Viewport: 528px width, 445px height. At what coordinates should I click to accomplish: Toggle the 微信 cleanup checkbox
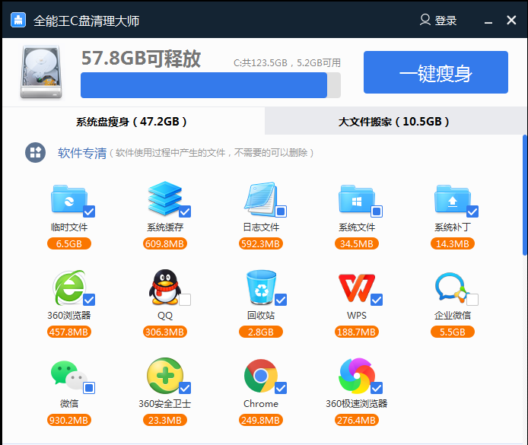pyautogui.click(x=89, y=388)
